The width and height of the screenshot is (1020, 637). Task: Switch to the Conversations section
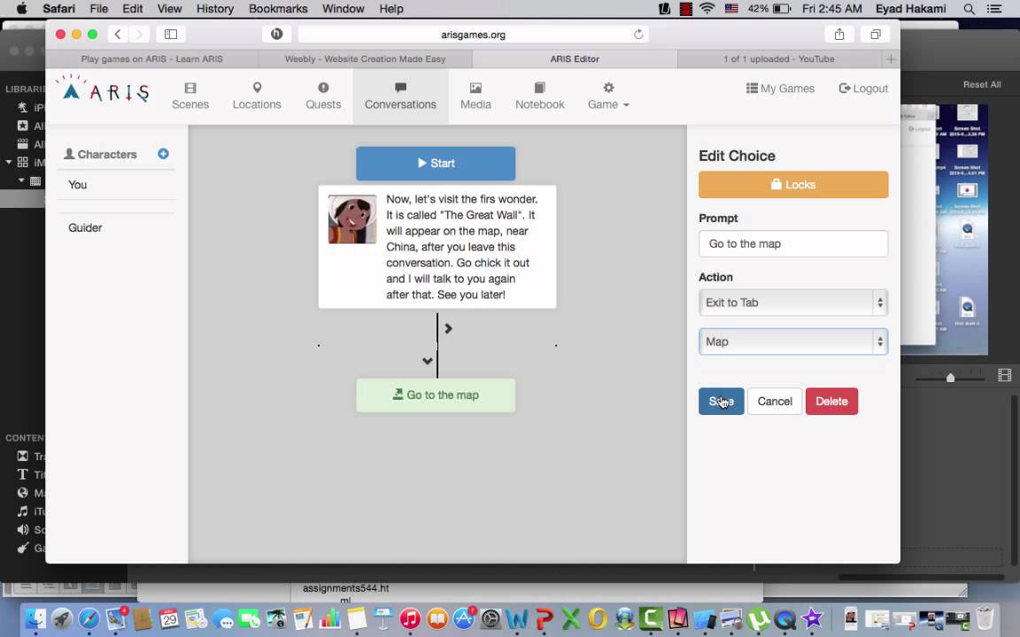click(x=400, y=96)
